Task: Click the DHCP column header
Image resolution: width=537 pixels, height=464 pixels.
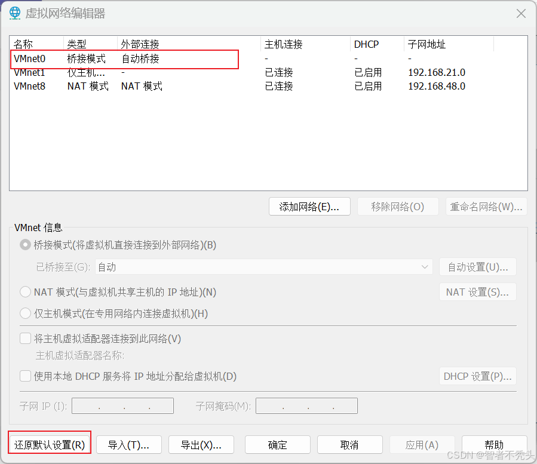Action: click(x=378, y=44)
